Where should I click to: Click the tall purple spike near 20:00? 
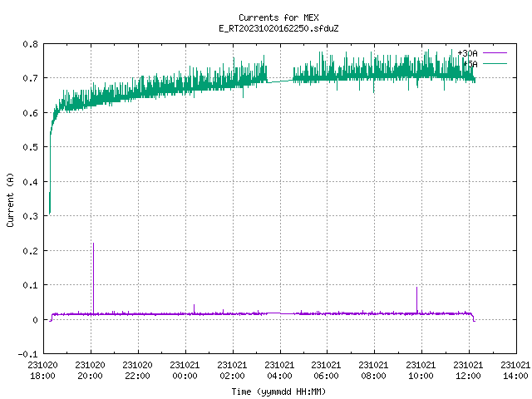(93, 278)
